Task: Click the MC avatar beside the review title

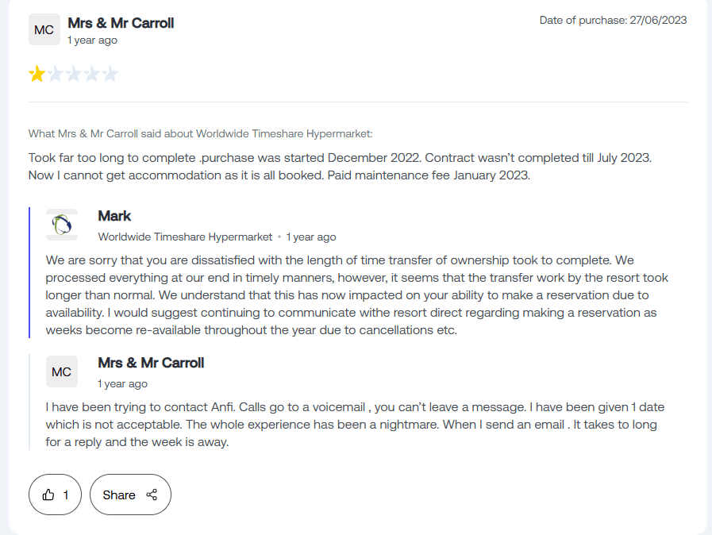Action: pyautogui.click(x=44, y=30)
